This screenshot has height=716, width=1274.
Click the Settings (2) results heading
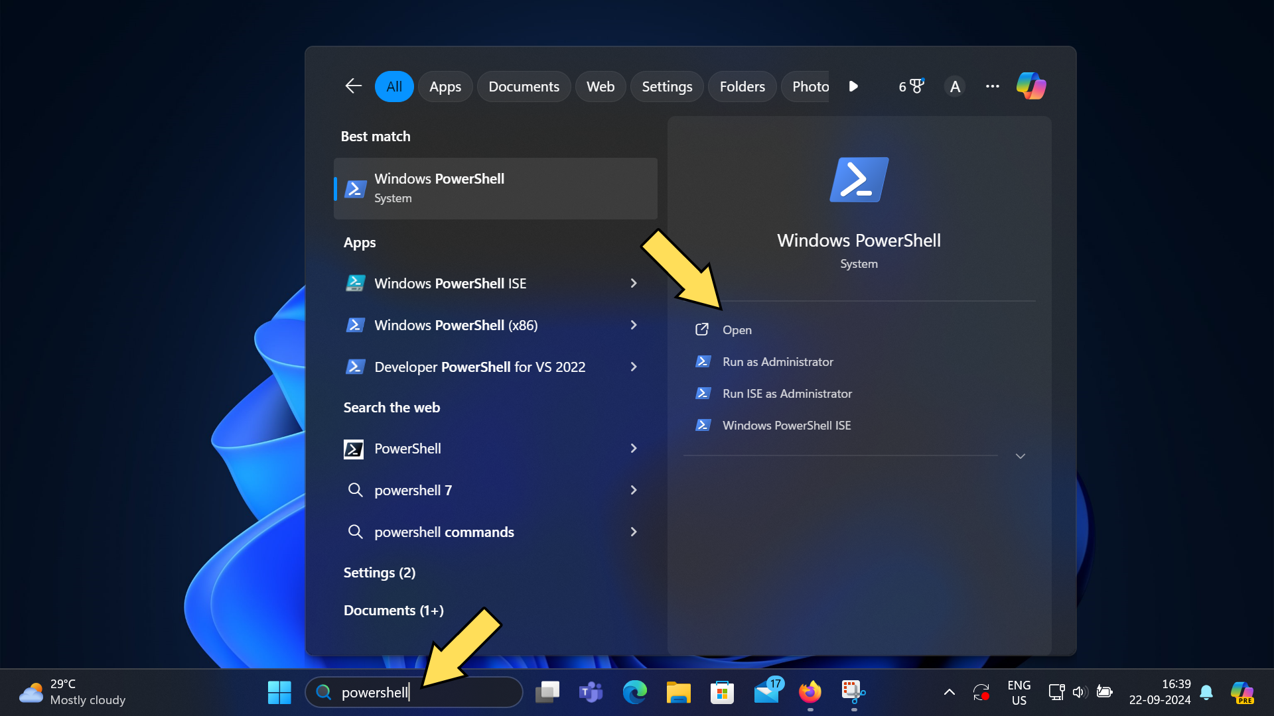point(379,573)
